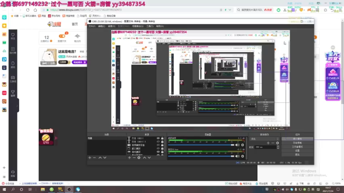Open the scene transition type dropdown

[x=265, y=139]
